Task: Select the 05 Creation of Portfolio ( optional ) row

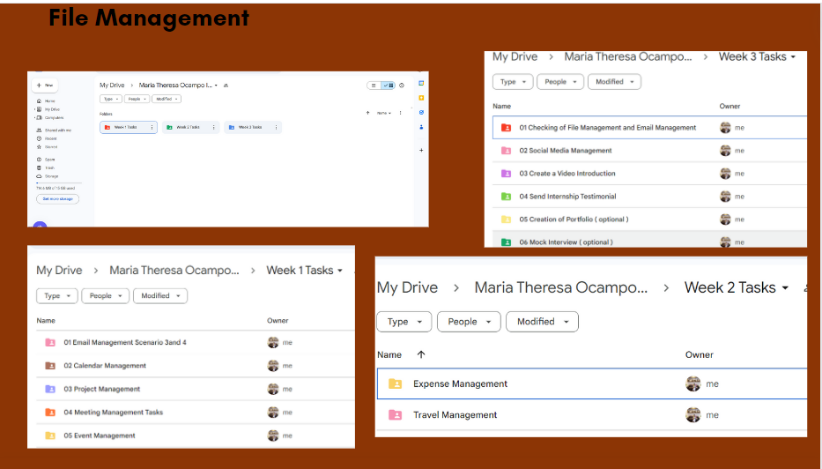Action: tap(649, 220)
